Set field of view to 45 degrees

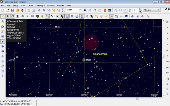pyautogui.click(x=167, y=56)
